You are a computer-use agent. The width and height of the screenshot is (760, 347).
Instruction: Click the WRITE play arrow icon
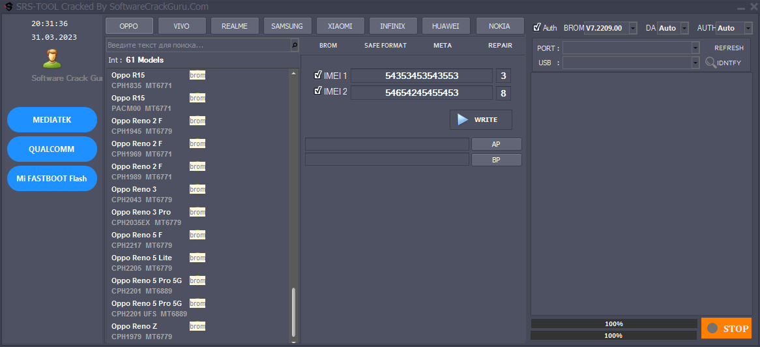click(x=463, y=119)
